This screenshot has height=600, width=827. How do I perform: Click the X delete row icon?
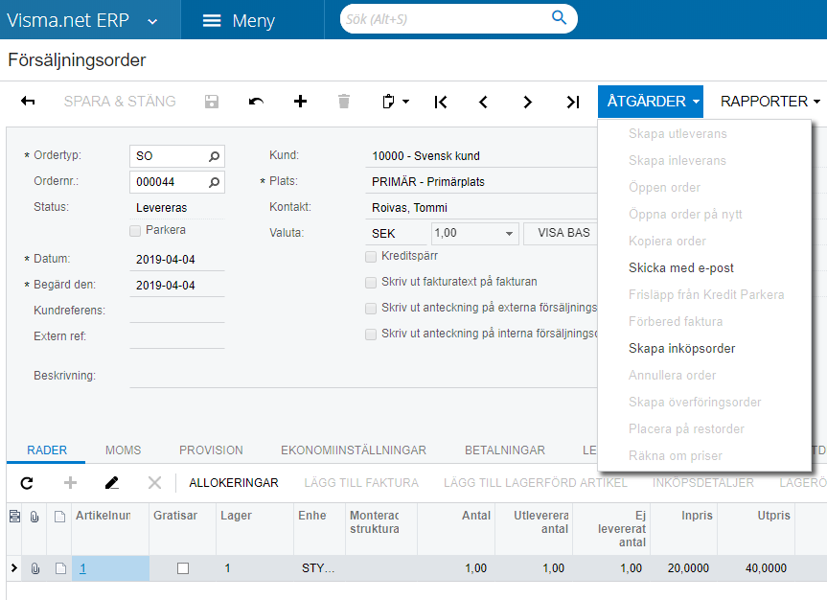(x=154, y=483)
